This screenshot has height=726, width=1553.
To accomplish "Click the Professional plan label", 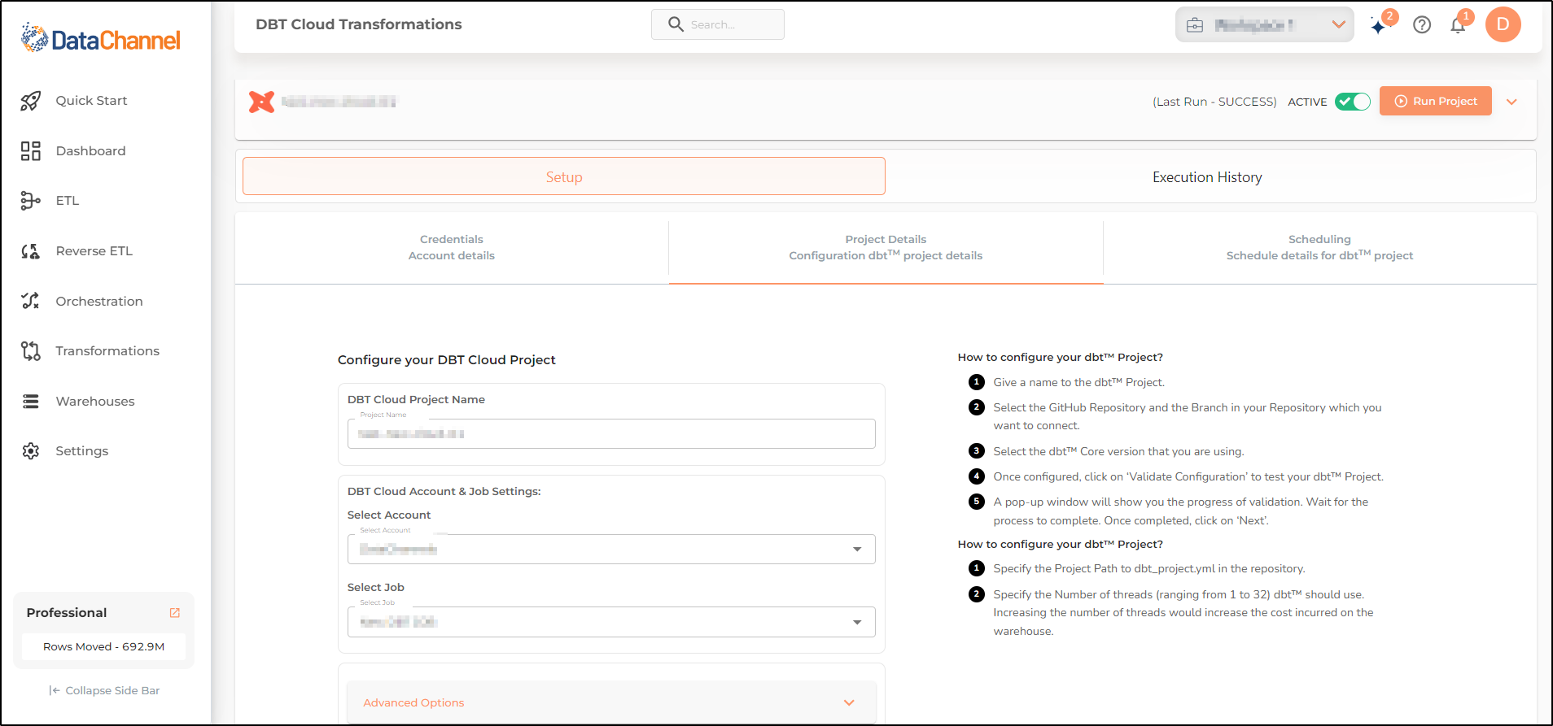I will 67,613.
